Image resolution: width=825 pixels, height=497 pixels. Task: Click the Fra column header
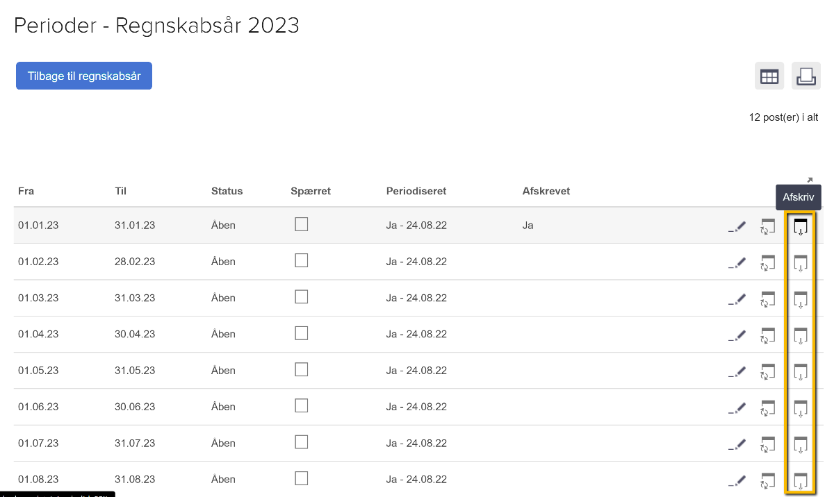coord(26,191)
